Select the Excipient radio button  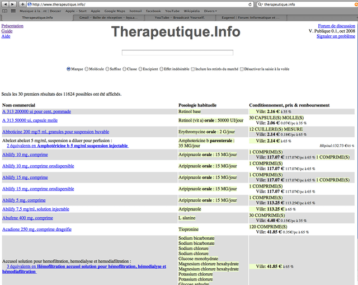pos(141,69)
